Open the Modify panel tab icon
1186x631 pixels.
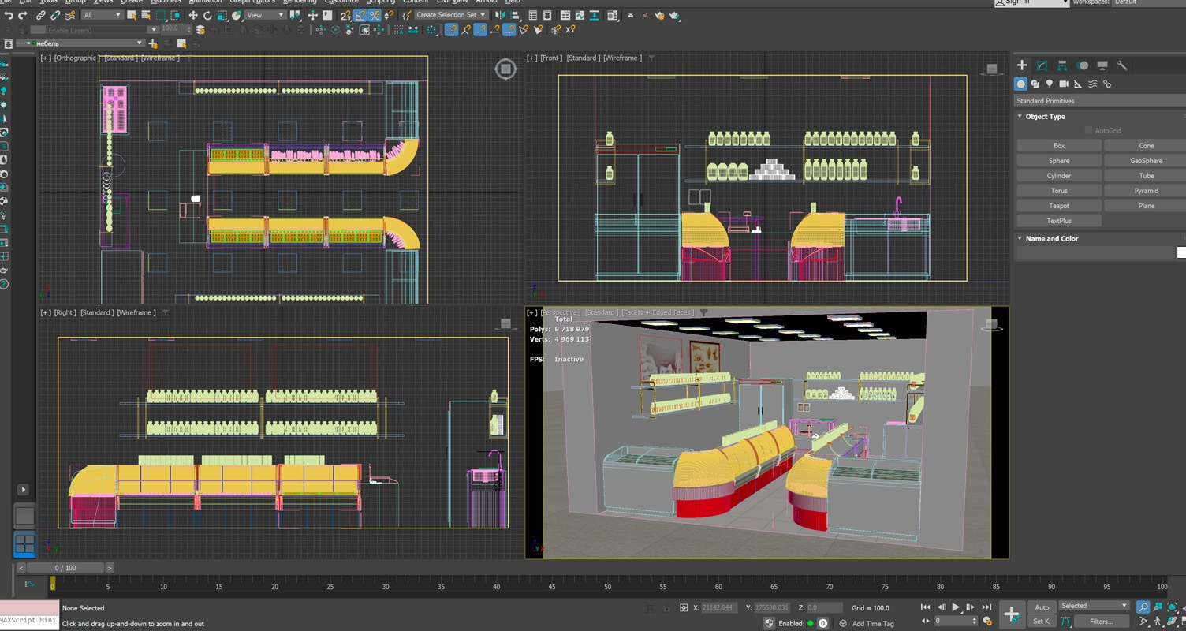(x=1042, y=65)
